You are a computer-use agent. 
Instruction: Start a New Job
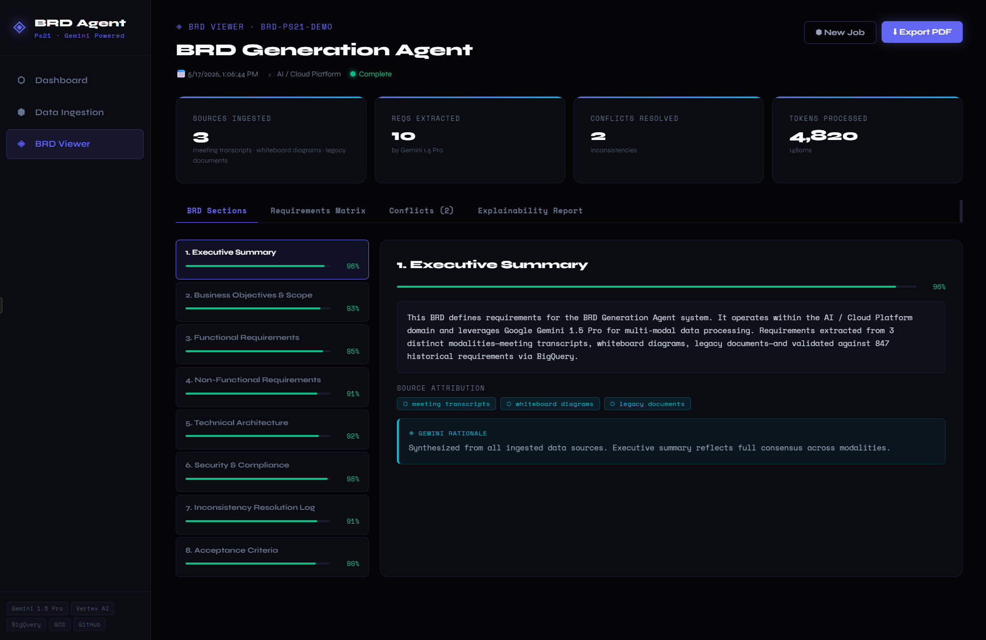840,32
